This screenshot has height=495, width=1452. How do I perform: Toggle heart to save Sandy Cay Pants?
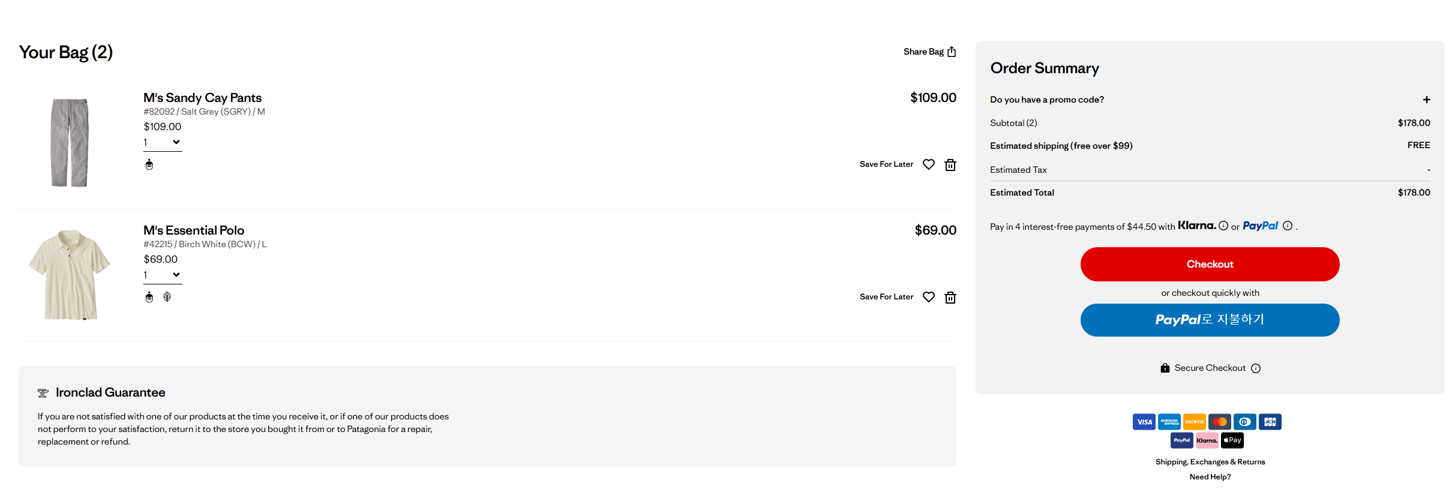coord(929,164)
